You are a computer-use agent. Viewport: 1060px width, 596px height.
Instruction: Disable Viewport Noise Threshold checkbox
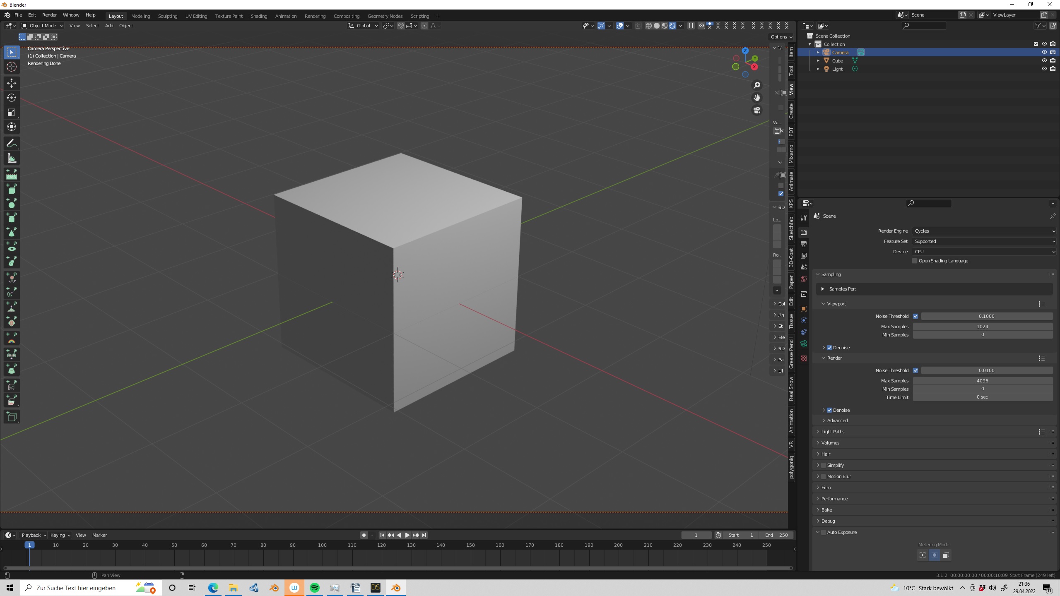click(x=915, y=316)
